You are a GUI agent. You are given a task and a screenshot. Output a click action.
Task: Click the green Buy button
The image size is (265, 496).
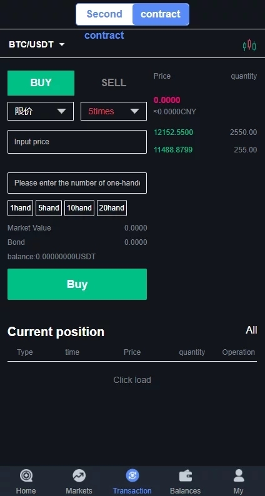(x=77, y=284)
